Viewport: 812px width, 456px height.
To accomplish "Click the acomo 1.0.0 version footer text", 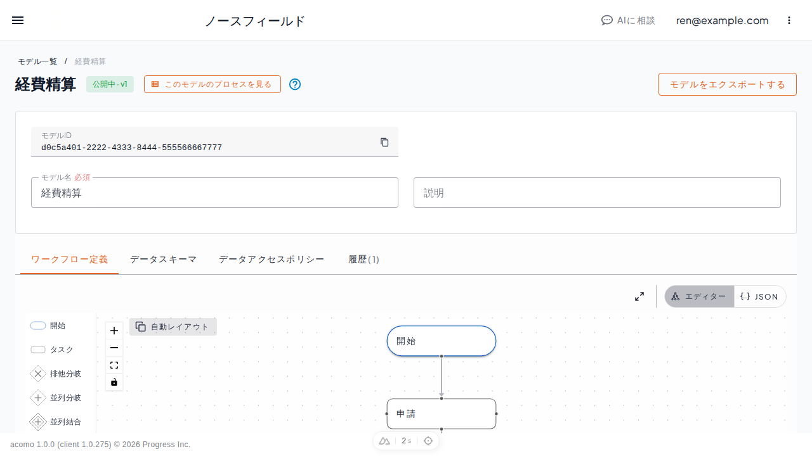I will [100, 445].
